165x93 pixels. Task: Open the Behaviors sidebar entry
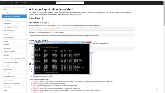point(14,34)
